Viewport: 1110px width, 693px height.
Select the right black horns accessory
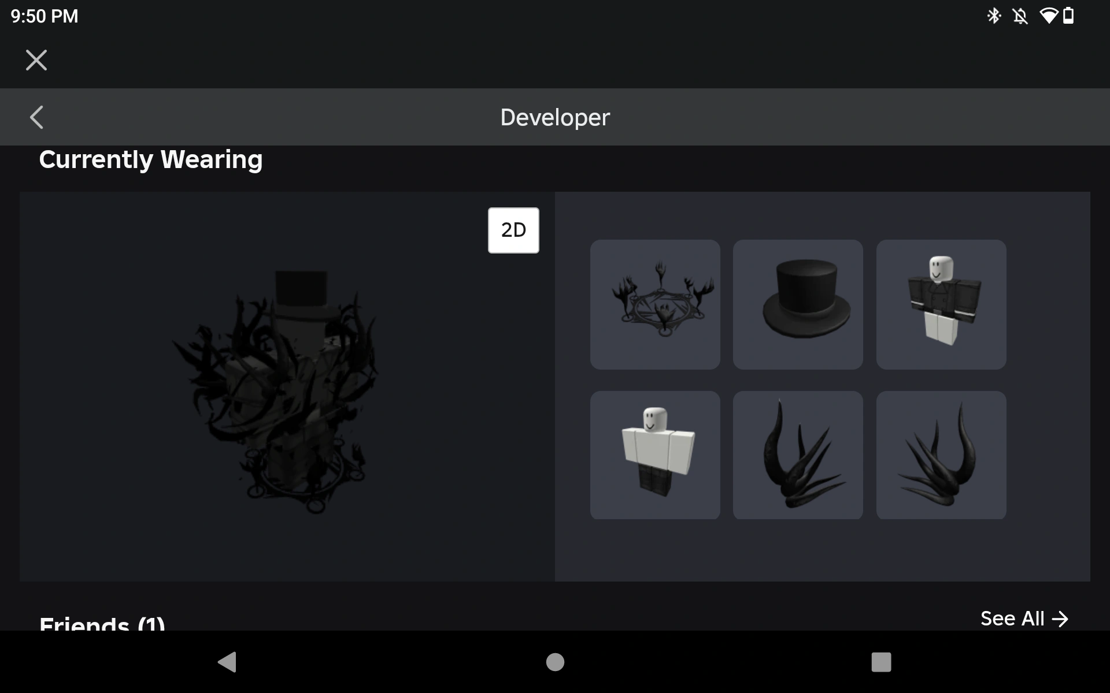(941, 455)
